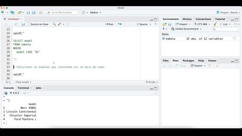Expand the tabela data object
The image size is (242, 136).
(163, 39)
